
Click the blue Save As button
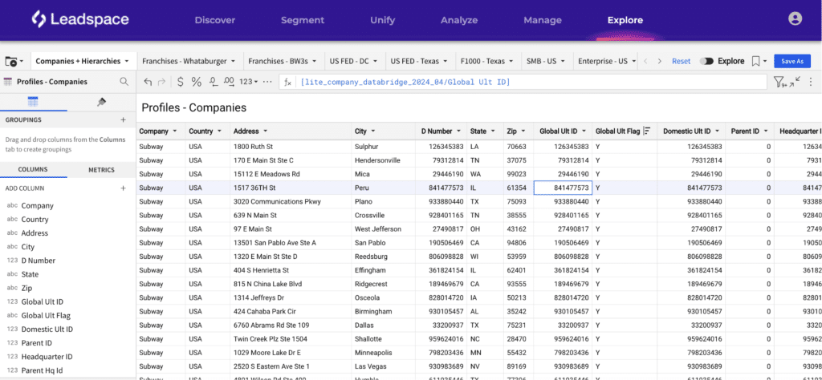pos(791,61)
